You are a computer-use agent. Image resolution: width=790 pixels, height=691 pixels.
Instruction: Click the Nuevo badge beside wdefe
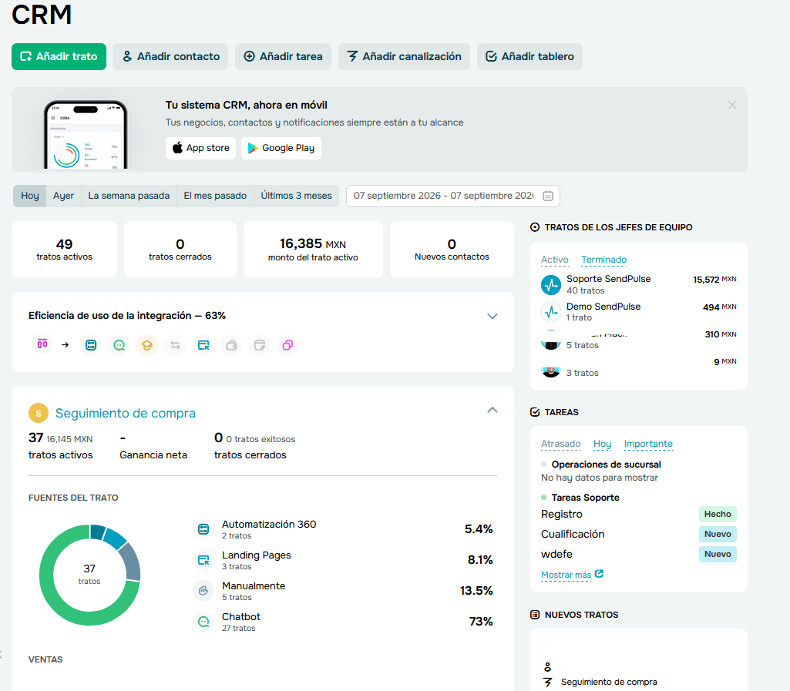pyautogui.click(x=718, y=554)
